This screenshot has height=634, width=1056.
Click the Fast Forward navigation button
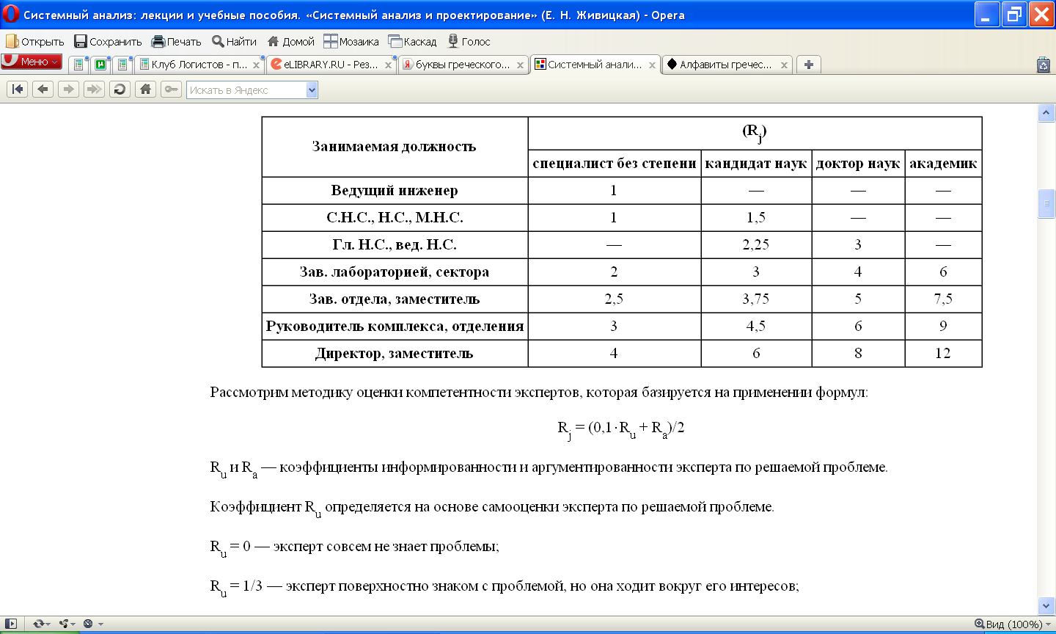(94, 90)
